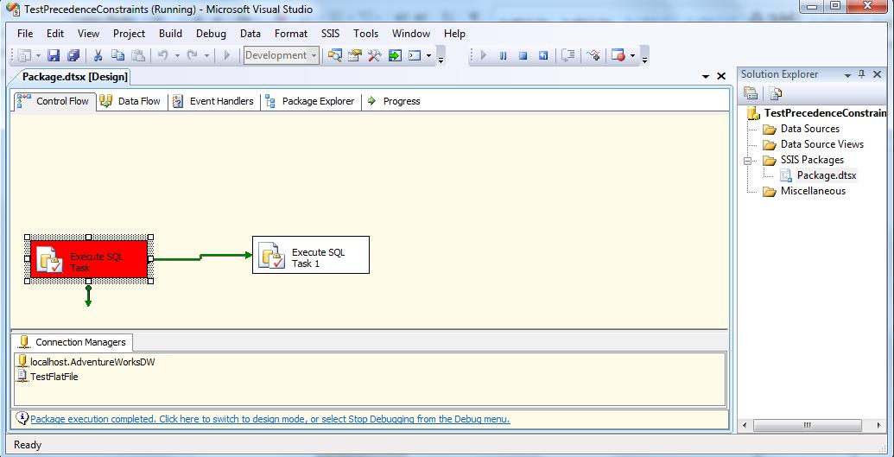Open the Toolbox icon in toolbar
Screen dimensions: 894x457
(374, 55)
